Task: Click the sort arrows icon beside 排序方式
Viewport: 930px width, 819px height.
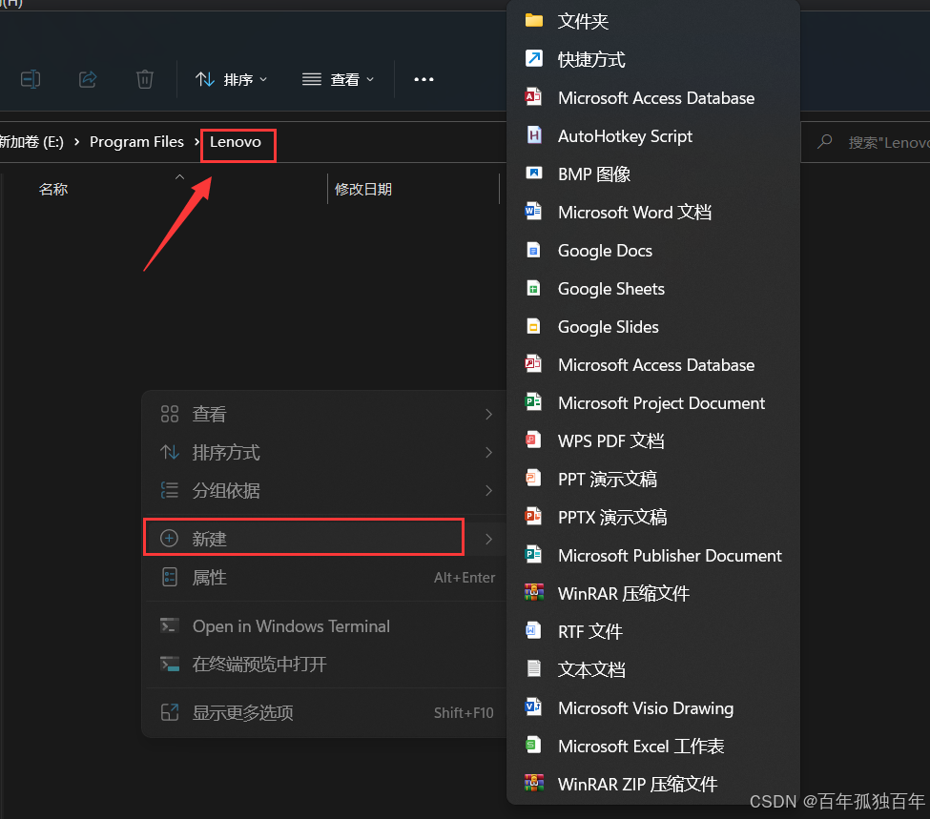Action: (170, 452)
